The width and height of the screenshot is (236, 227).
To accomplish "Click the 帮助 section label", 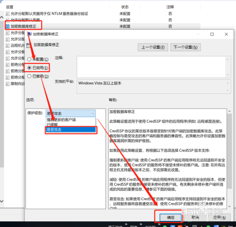I will (x=113, y=100).
